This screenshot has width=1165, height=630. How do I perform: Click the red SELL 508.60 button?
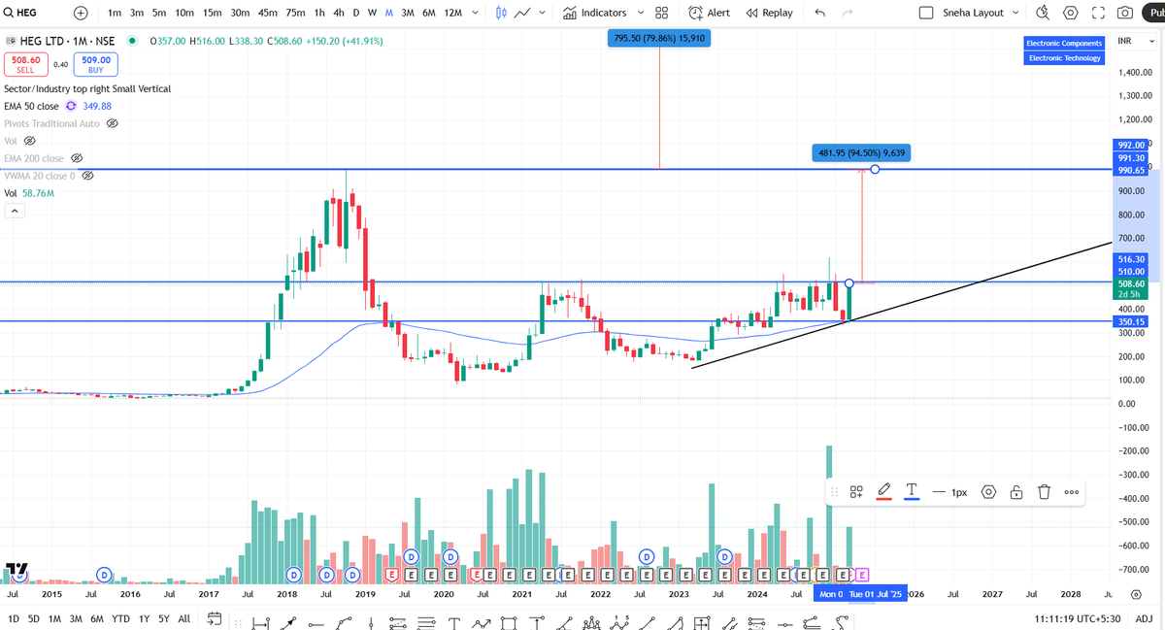coord(25,64)
